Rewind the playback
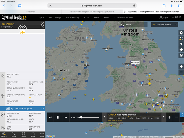The height and width of the screenshot is (138, 184). coord(50,117)
